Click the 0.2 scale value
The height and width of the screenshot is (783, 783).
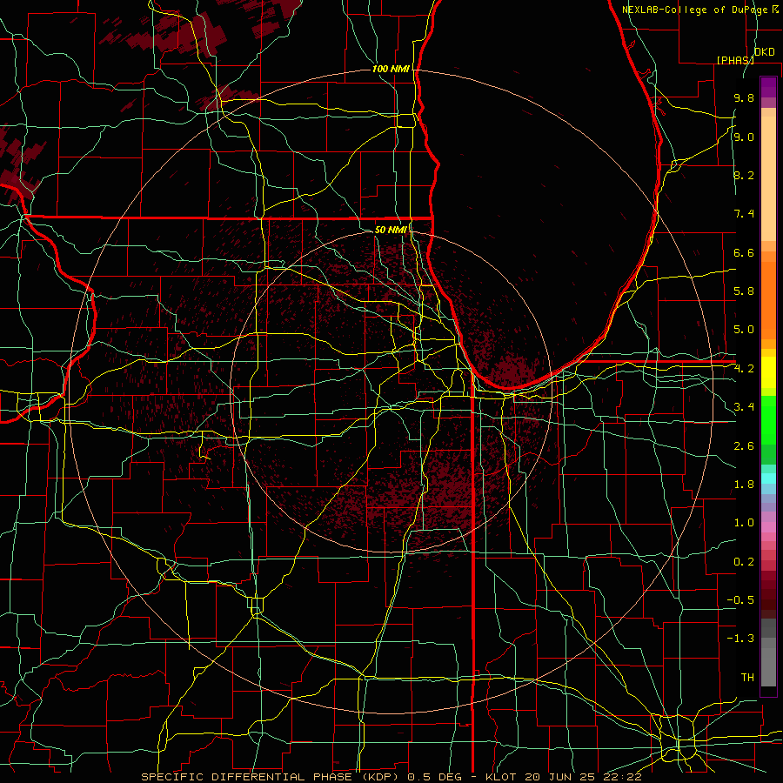pos(744,562)
